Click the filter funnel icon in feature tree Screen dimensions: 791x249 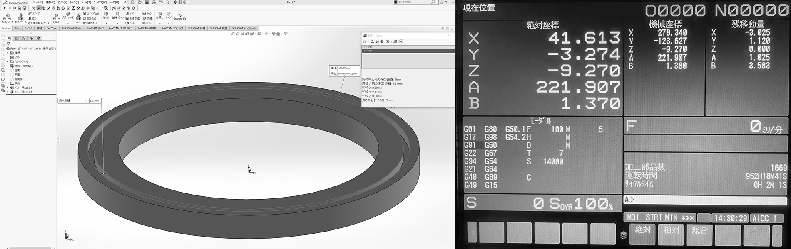8,44
